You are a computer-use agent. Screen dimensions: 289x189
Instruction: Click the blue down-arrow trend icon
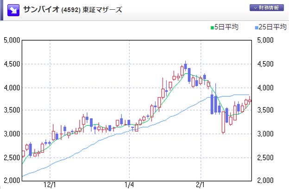click(x=13, y=10)
